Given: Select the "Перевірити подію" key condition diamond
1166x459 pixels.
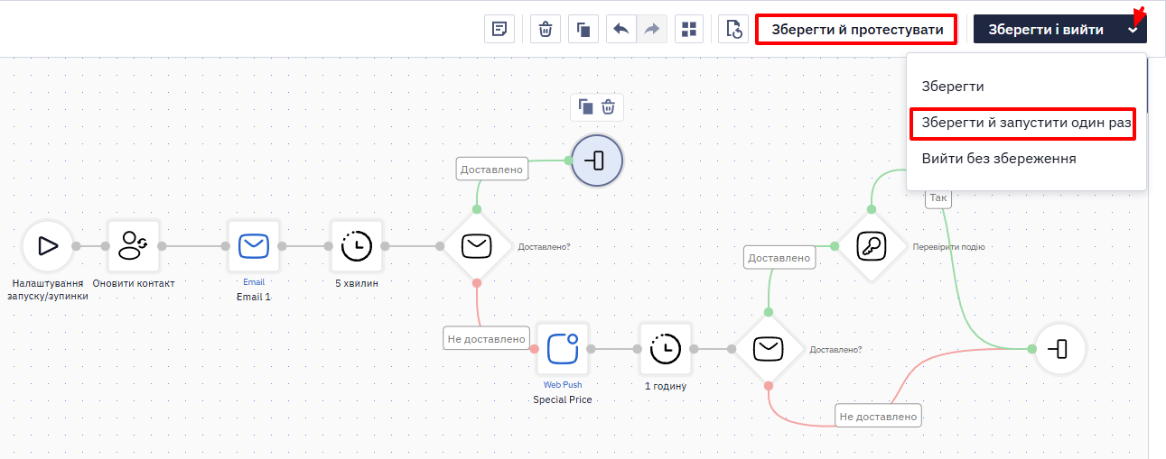Looking at the screenshot, I should point(872,245).
